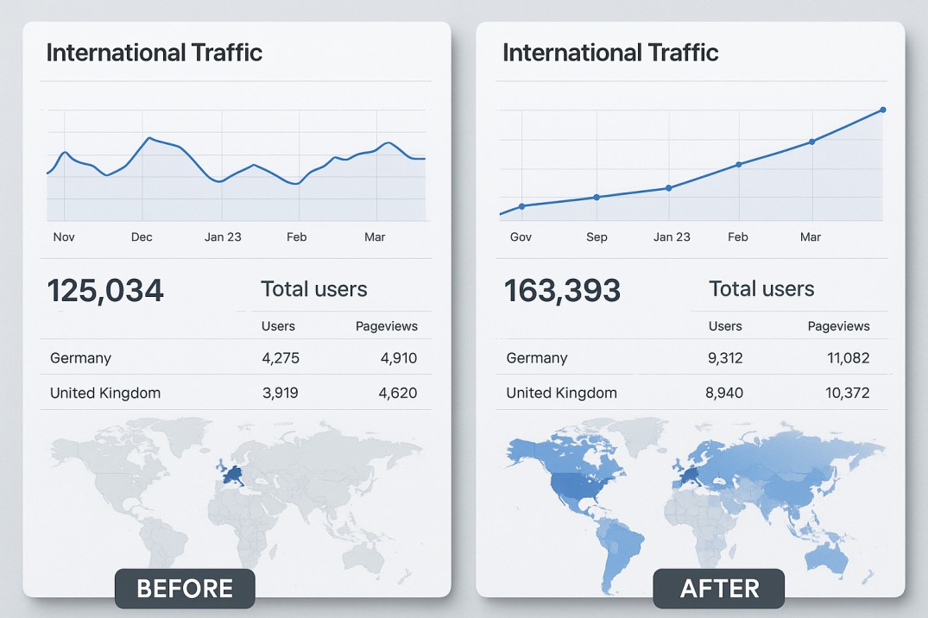Image resolution: width=928 pixels, height=618 pixels.
Task: Click the Mar data point on the After chart
Action: 812,142
